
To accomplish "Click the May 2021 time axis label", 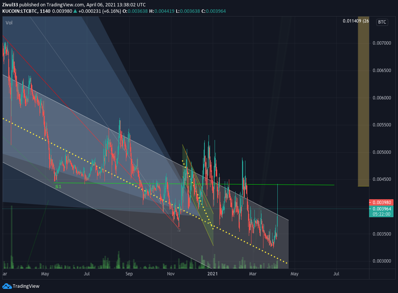I will pos(294,274).
